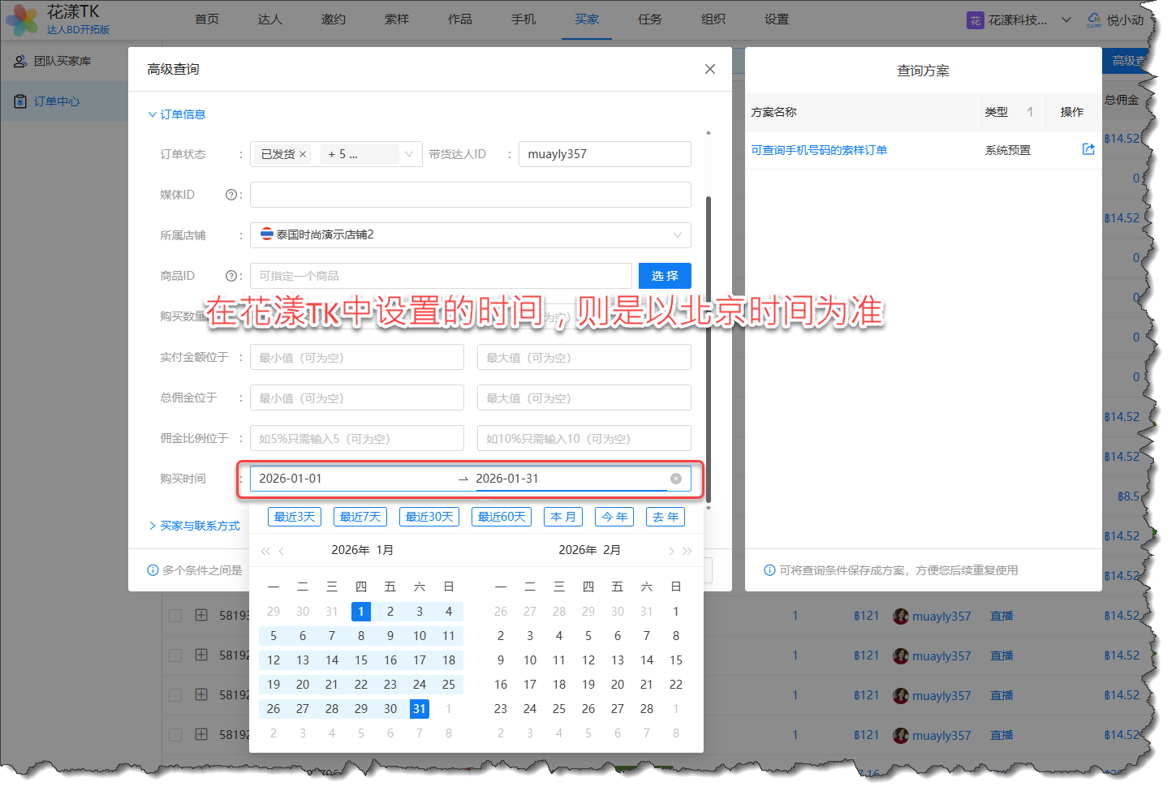The image size is (1176, 795).
Task: Clear the purchase date range with the clear icon
Action: [675, 479]
